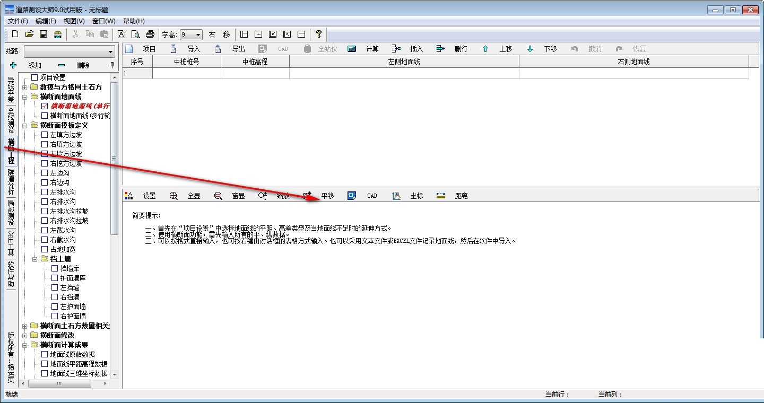Create a new file with the blank page icon
This screenshot has height=403, width=764.
coord(15,34)
